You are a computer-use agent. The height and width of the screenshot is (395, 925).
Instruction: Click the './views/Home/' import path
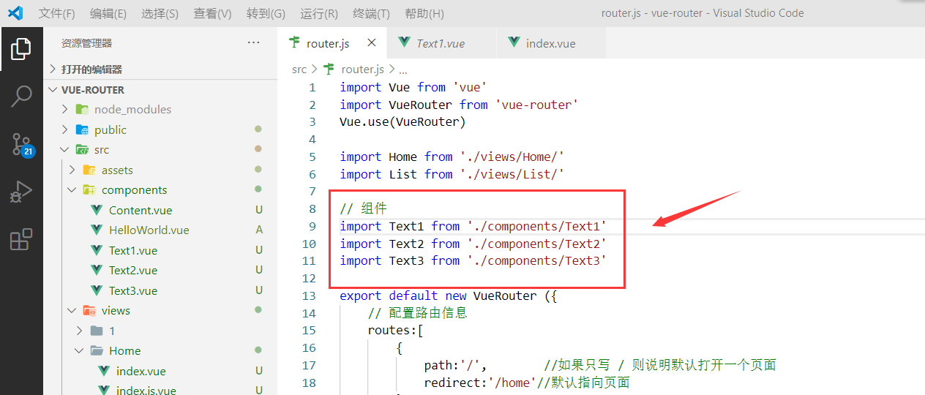coord(512,157)
